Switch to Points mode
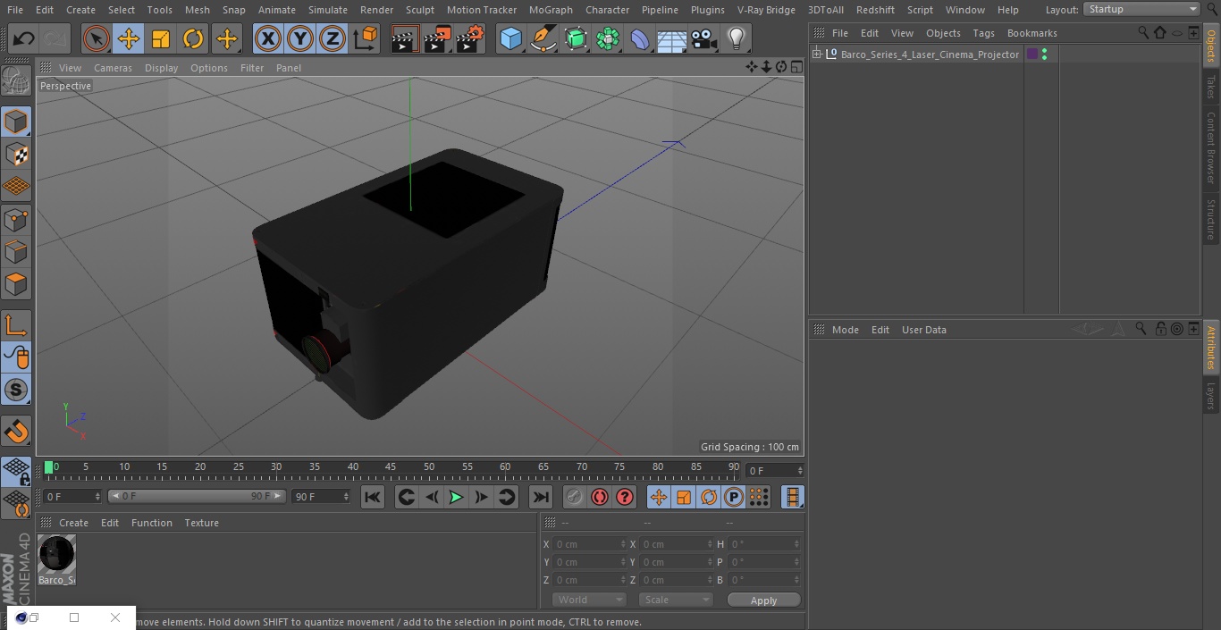This screenshot has width=1221, height=630. (16, 219)
